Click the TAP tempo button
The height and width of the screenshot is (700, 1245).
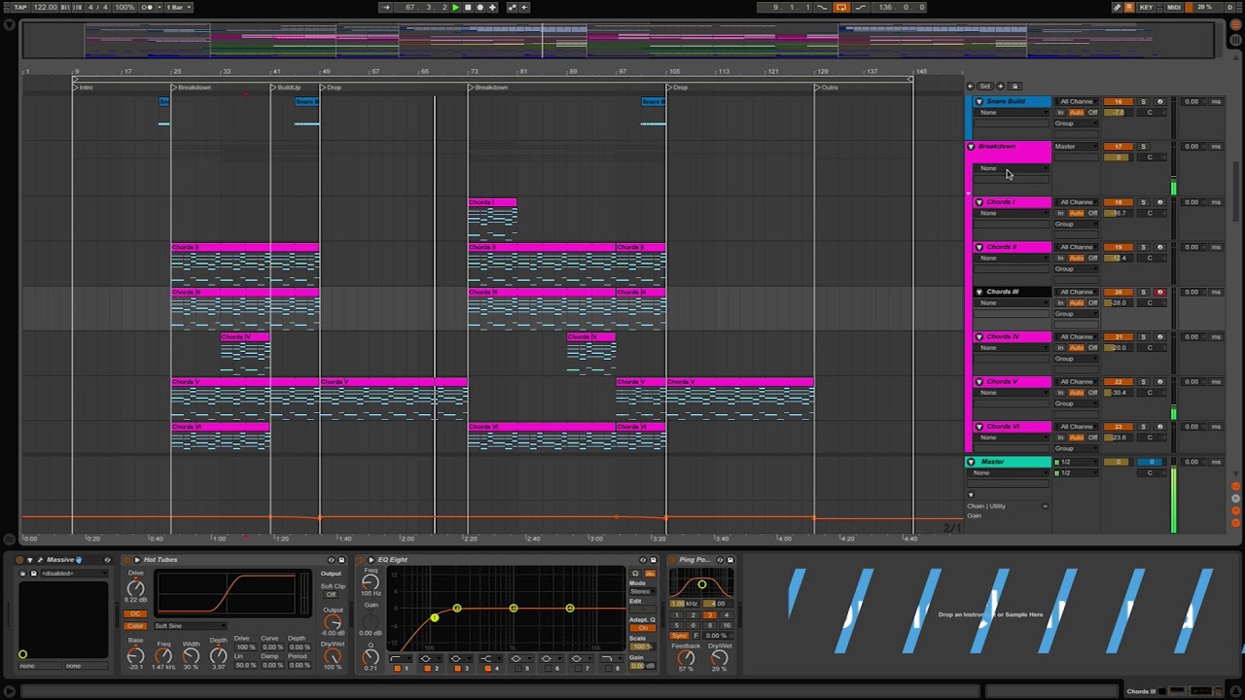(x=20, y=7)
